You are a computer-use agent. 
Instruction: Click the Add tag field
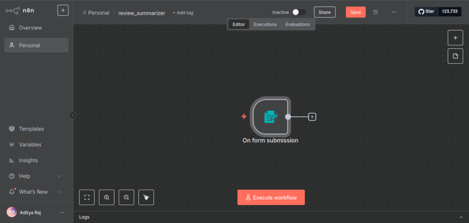tap(183, 13)
